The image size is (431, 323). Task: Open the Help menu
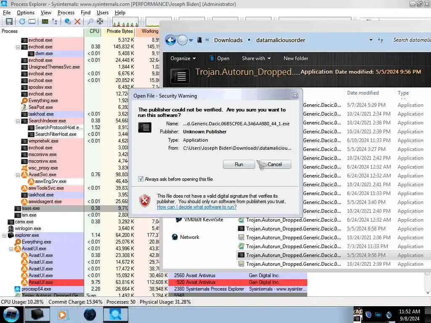tap(120, 13)
